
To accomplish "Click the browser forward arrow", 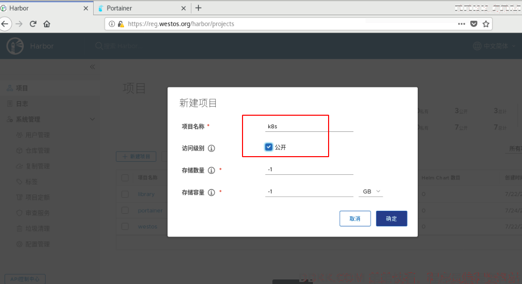I will coord(19,24).
